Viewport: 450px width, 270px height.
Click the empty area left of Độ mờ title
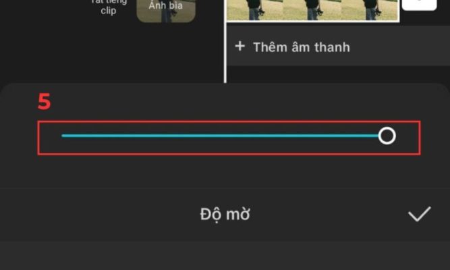point(98,215)
